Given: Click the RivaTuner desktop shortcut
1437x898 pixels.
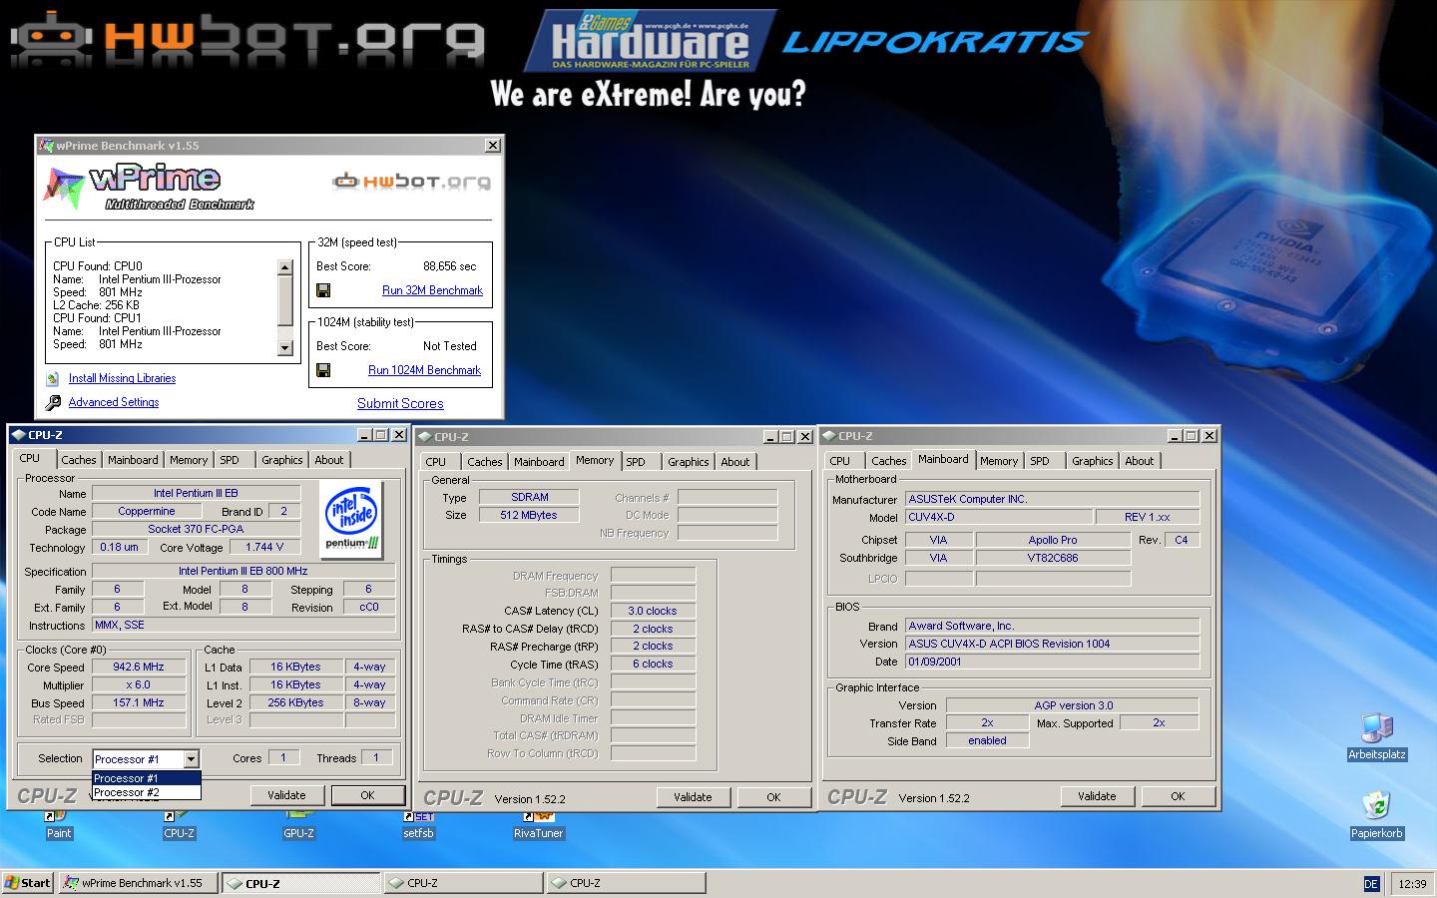Looking at the screenshot, I should tap(538, 824).
